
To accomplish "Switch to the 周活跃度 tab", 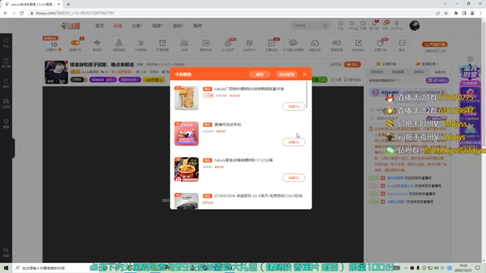I will 398,72.
